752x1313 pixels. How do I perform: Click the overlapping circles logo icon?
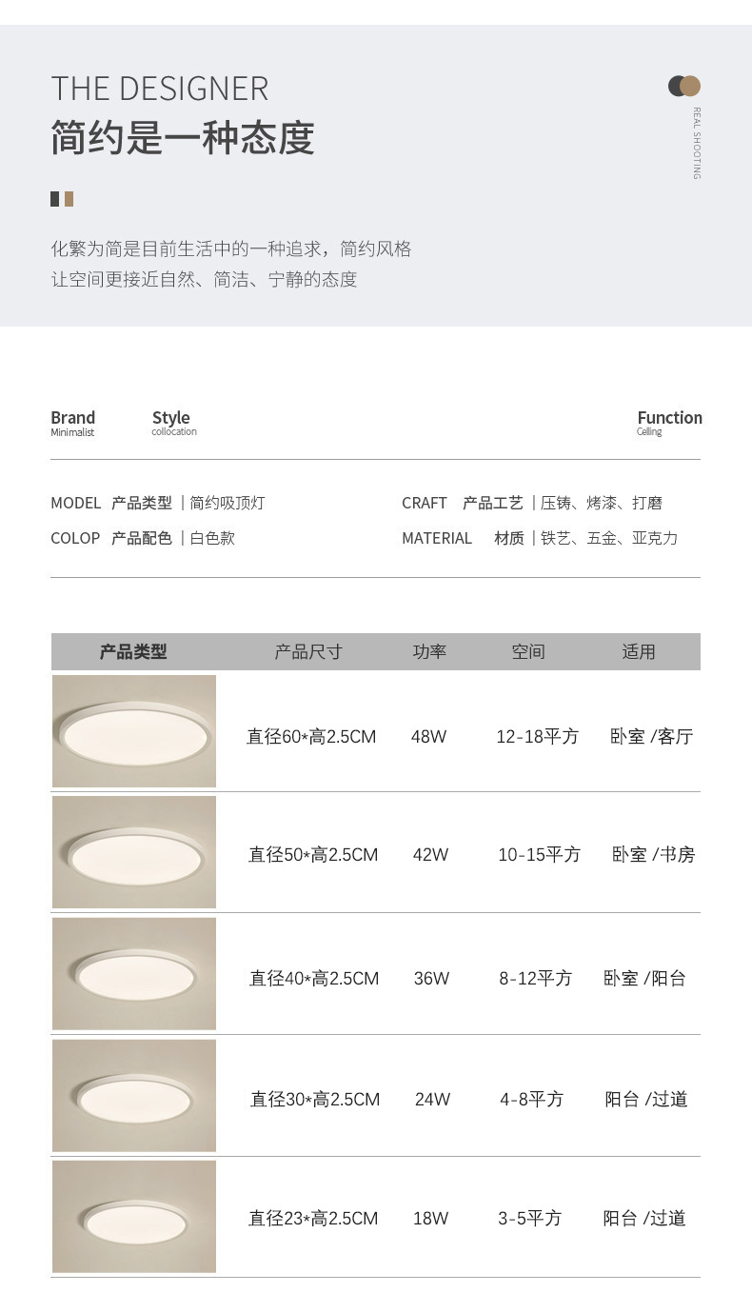coord(684,86)
